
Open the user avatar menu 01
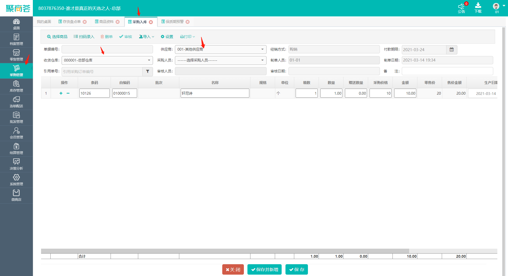(x=498, y=8)
